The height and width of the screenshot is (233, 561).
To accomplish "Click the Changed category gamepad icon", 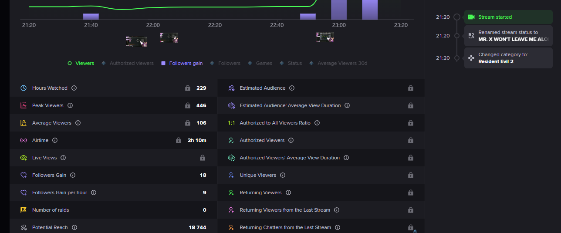I will [x=471, y=58].
